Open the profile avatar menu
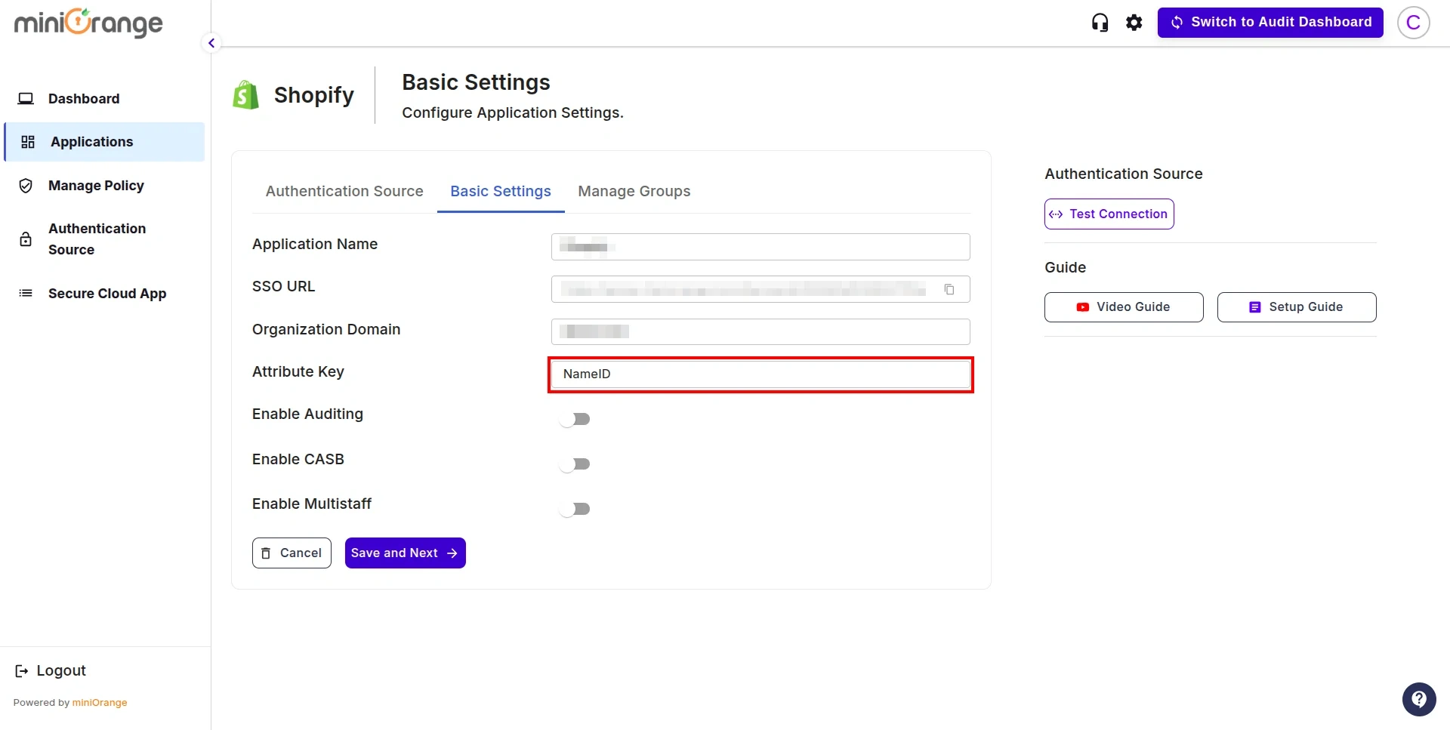 [1414, 22]
